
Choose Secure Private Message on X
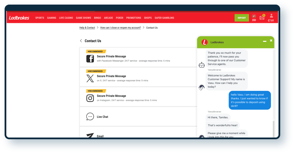tap(138, 77)
